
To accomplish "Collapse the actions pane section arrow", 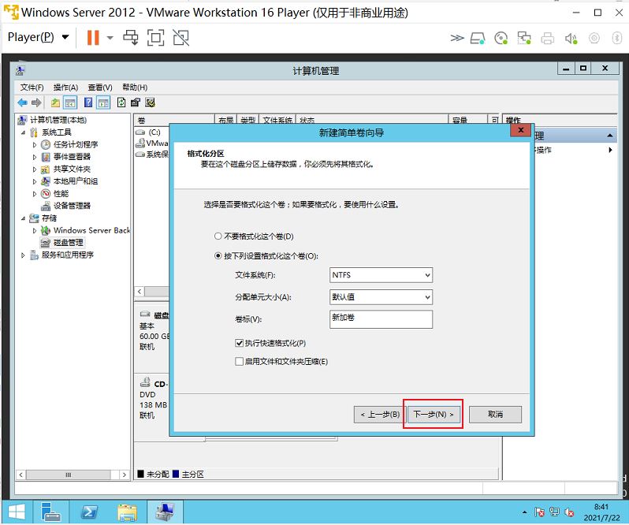I will (x=610, y=136).
